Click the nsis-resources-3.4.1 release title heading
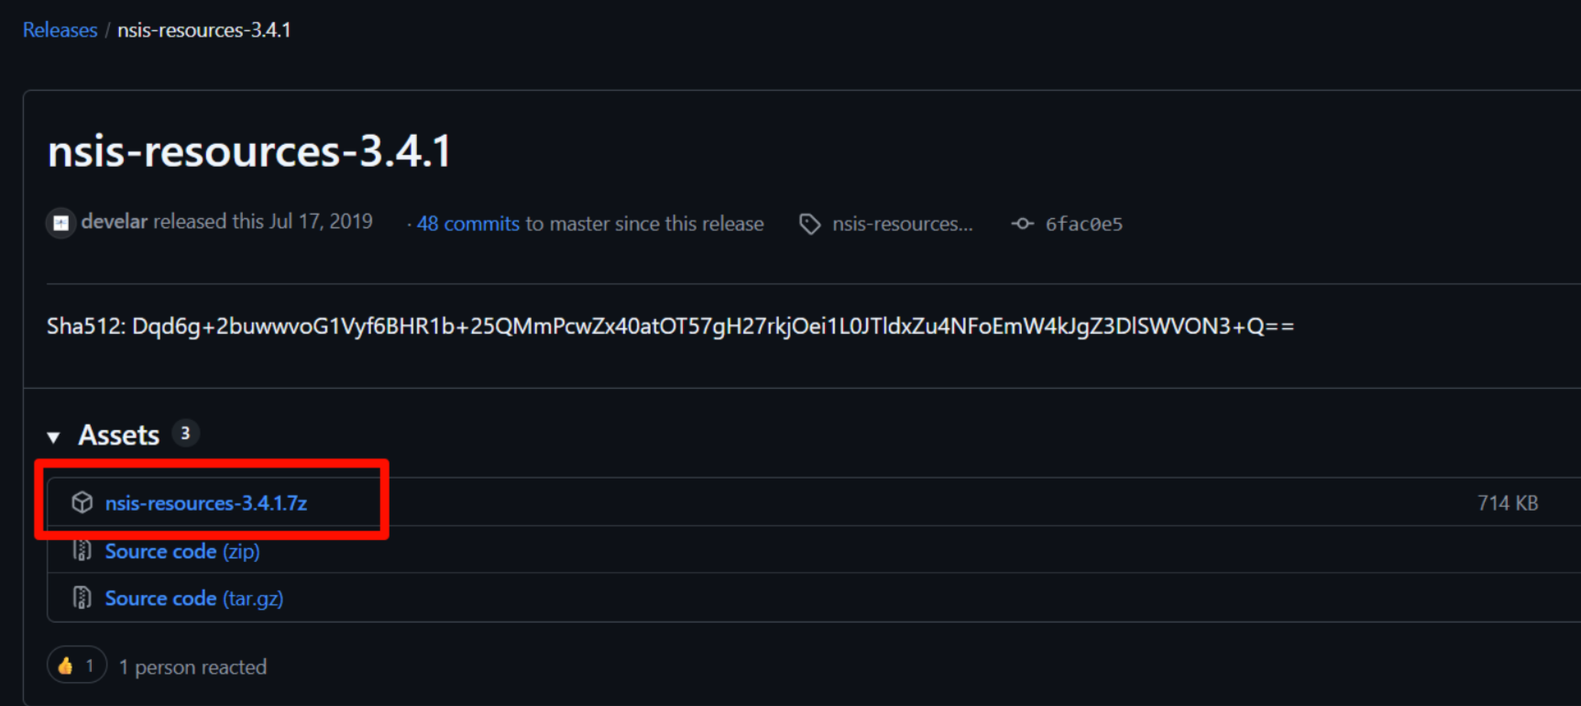Screen dimensions: 1581x706 pos(249,151)
